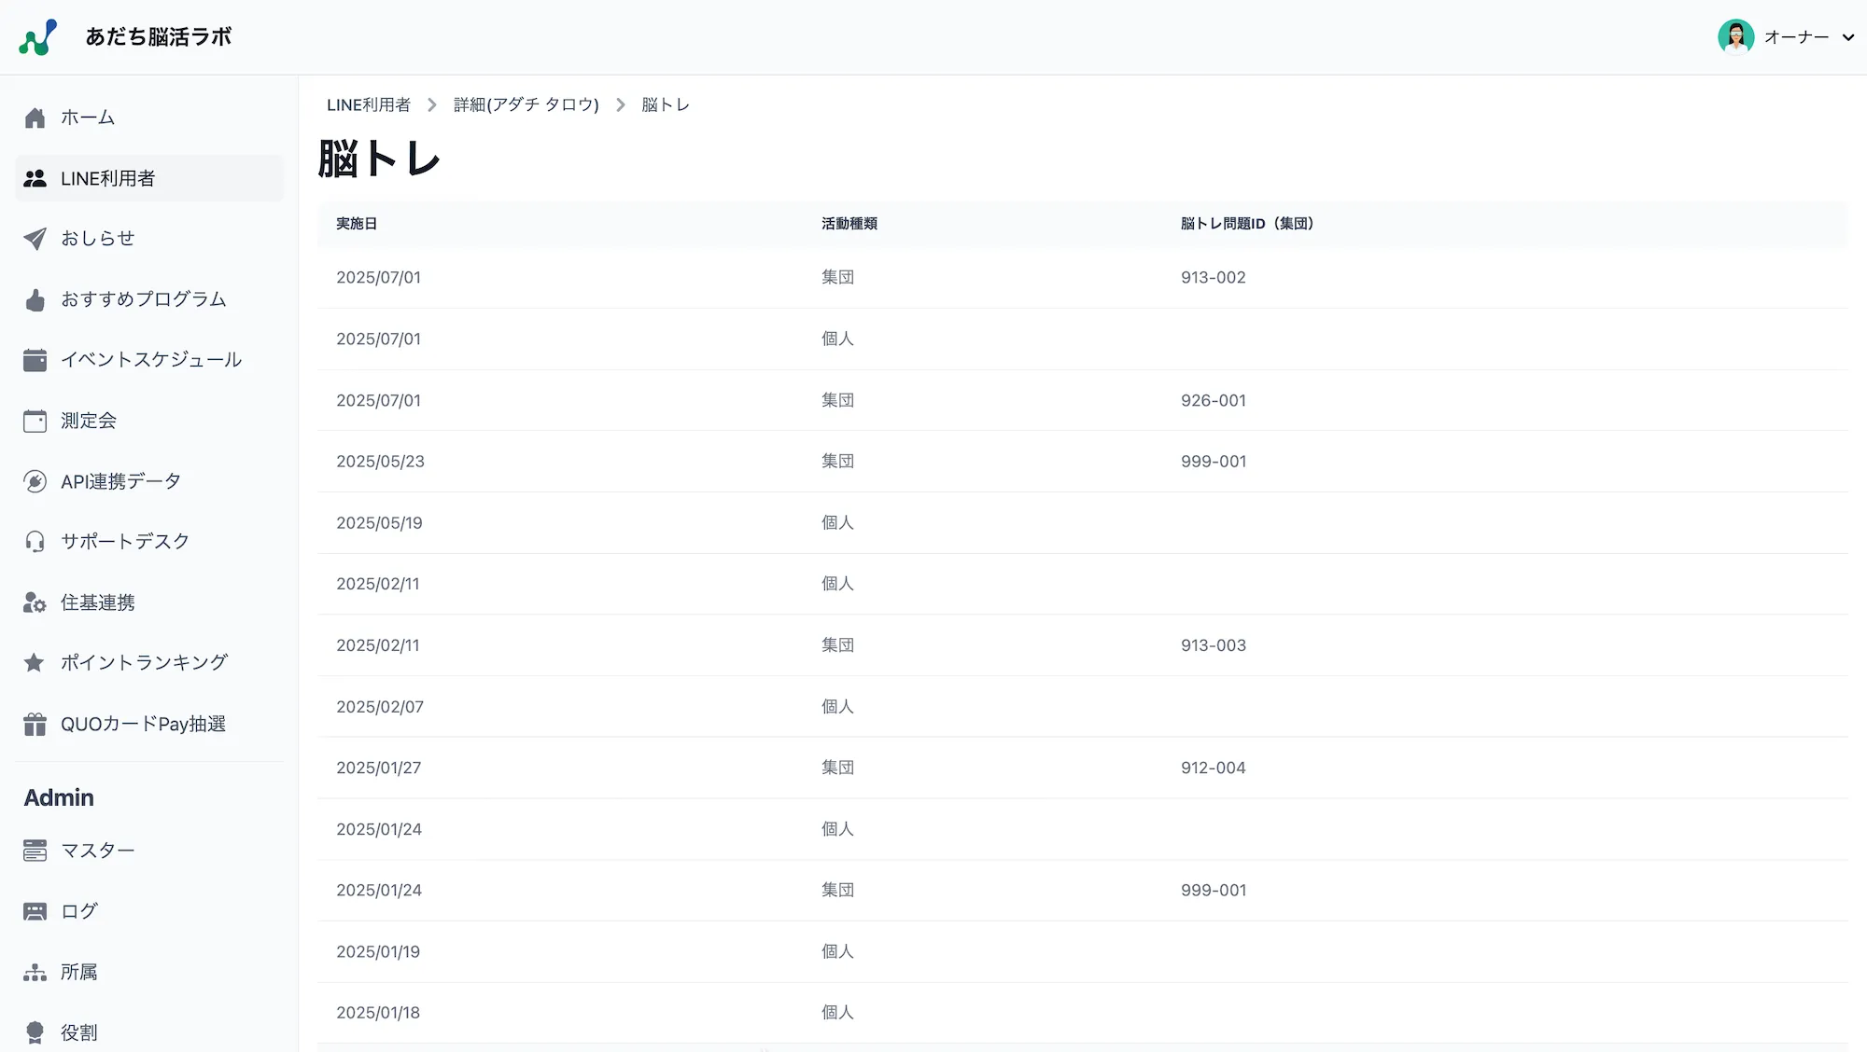Open 詳細(アダチ タロウ) breadcrumb link
Screen dimensions: 1867x1052
pyautogui.click(x=525, y=104)
